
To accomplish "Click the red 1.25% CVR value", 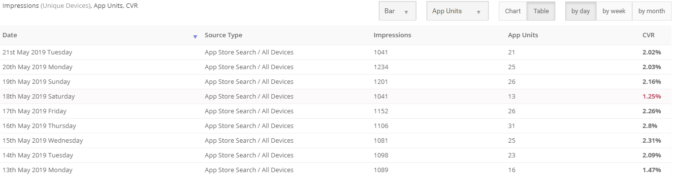I will (x=651, y=97).
